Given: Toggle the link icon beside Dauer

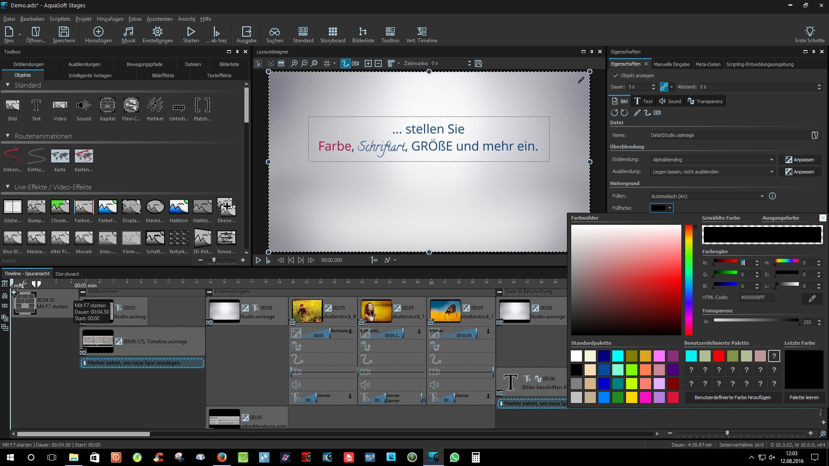Looking at the screenshot, I should click(664, 87).
